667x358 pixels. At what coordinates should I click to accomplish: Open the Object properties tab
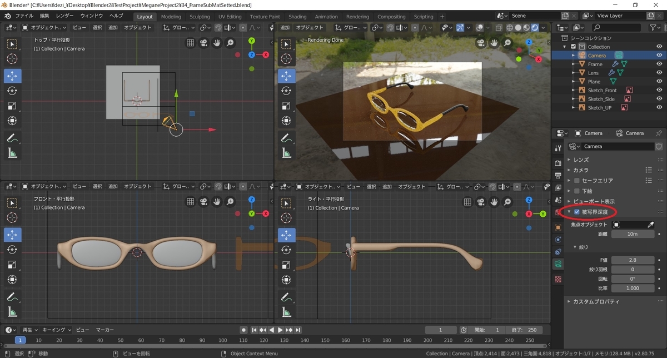(558, 226)
